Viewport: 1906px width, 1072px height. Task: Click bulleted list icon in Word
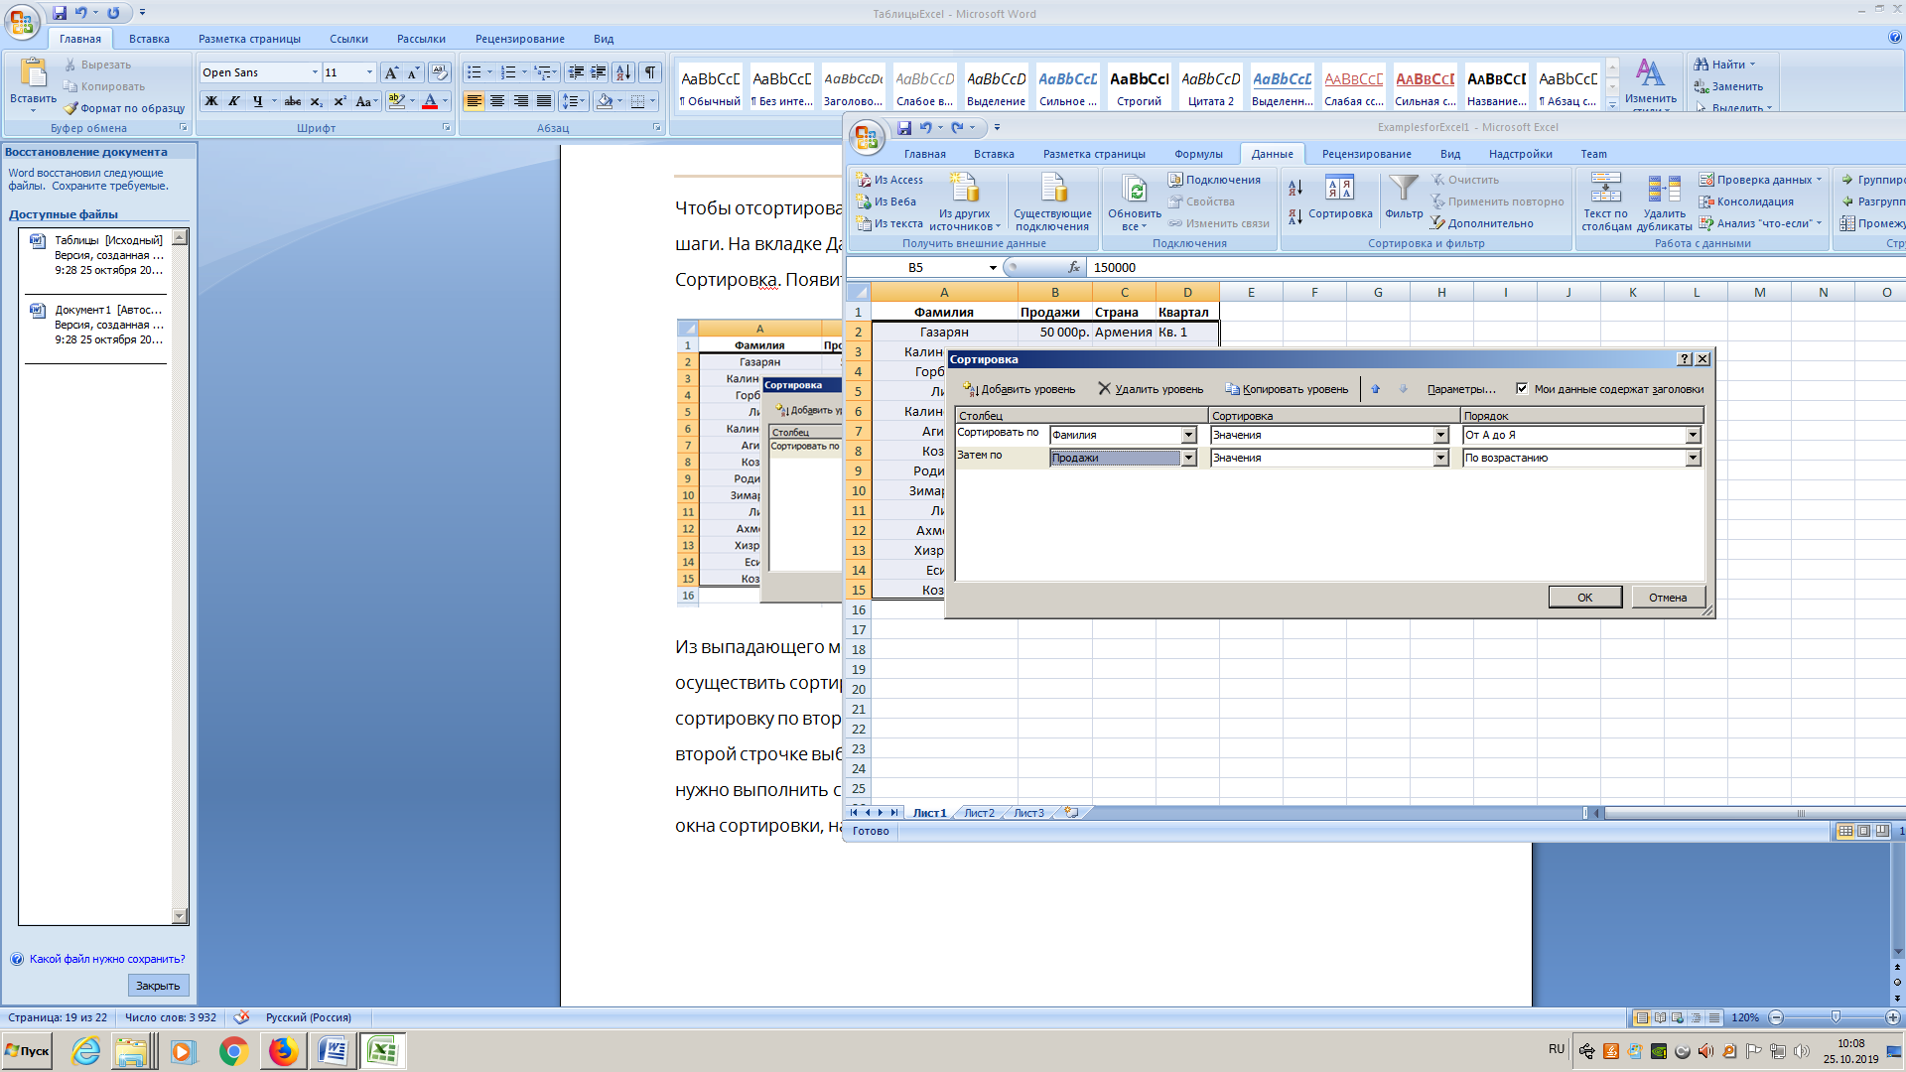point(475,72)
